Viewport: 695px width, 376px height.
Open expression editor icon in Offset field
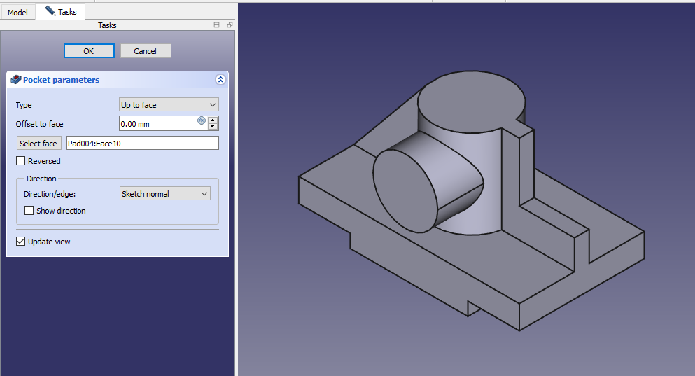point(202,120)
